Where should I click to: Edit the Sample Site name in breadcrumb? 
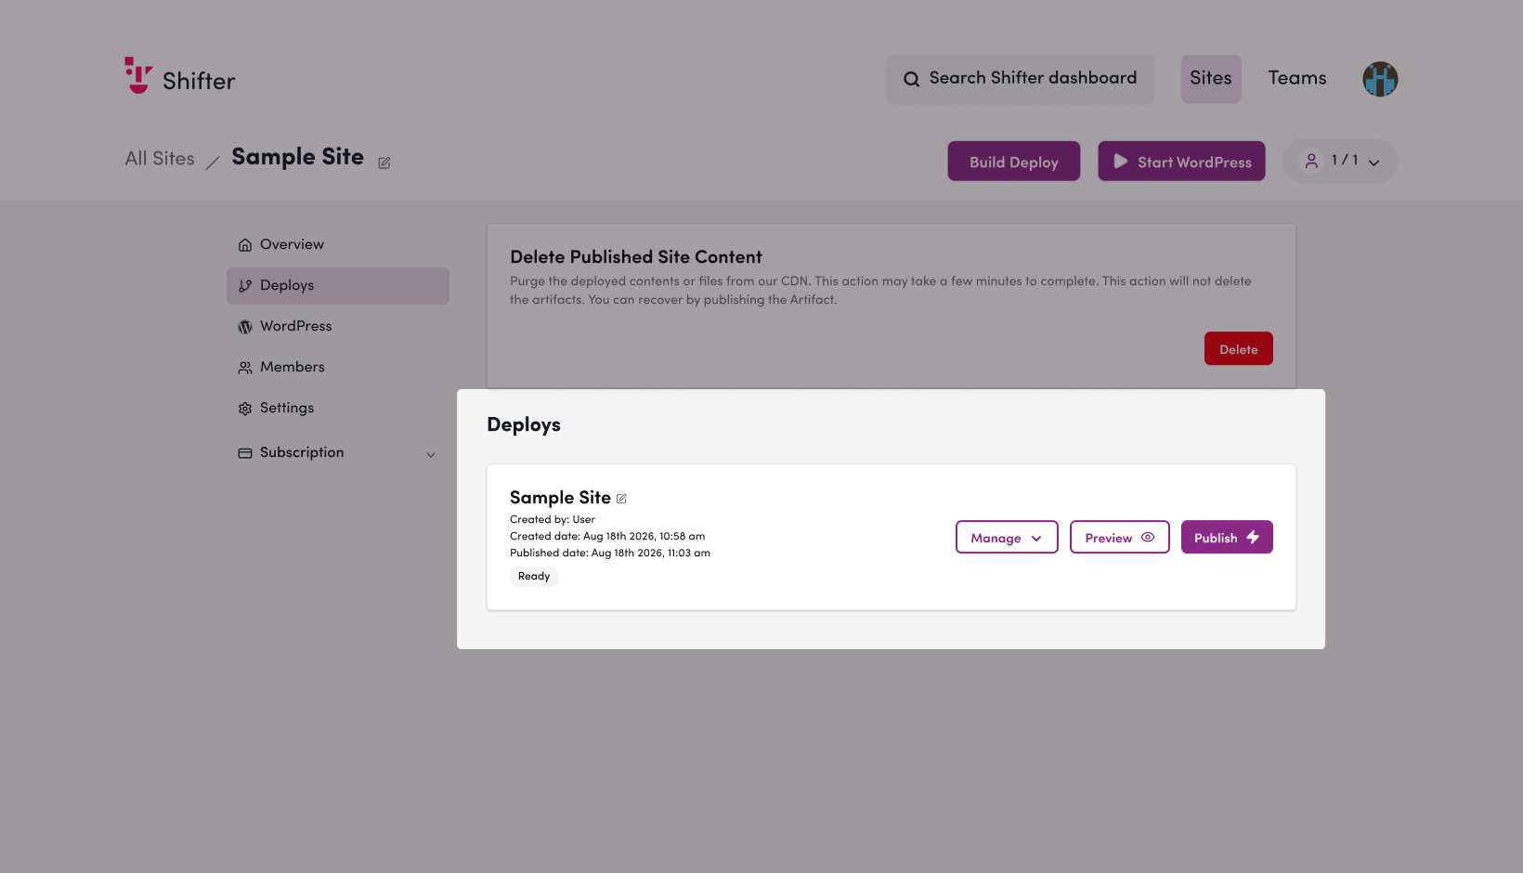pos(384,163)
